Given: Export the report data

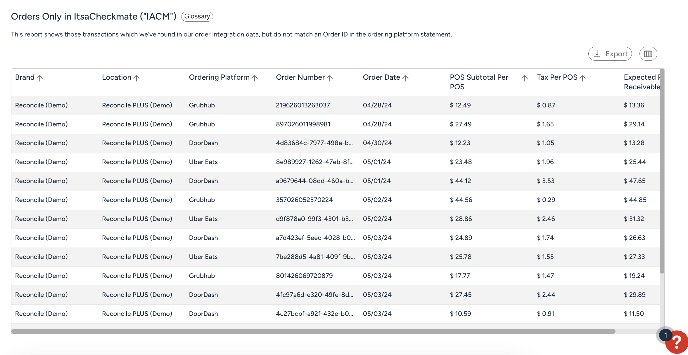Looking at the screenshot, I should pyautogui.click(x=610, y=54).
